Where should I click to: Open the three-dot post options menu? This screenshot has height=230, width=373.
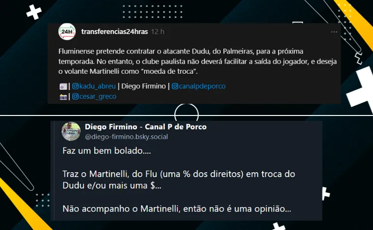click(334, 32)
